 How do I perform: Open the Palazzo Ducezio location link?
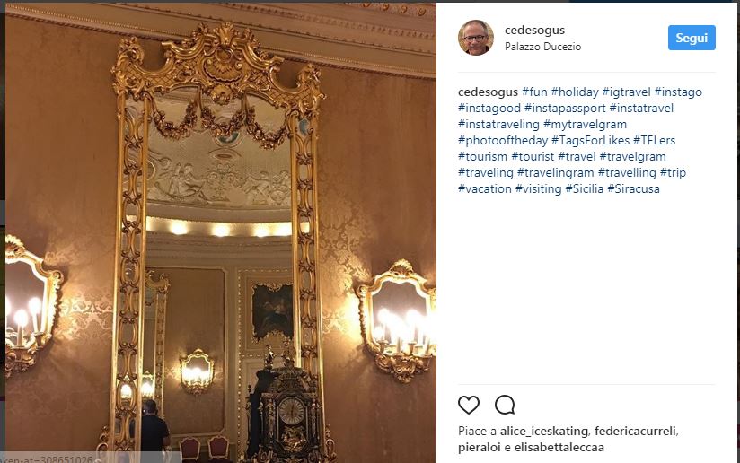[542, 47]
